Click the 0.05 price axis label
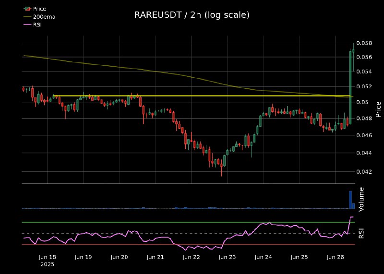 point(362,102)
